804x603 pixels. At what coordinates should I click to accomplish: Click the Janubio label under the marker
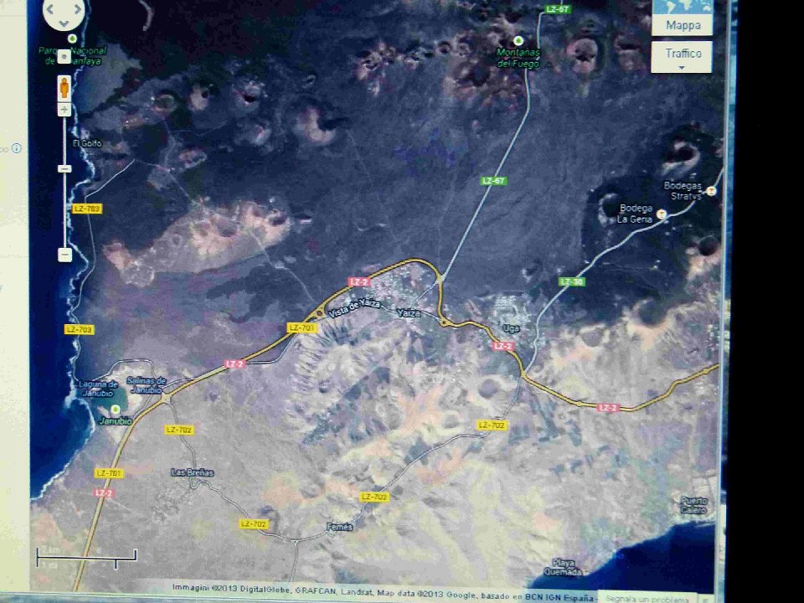115,421
